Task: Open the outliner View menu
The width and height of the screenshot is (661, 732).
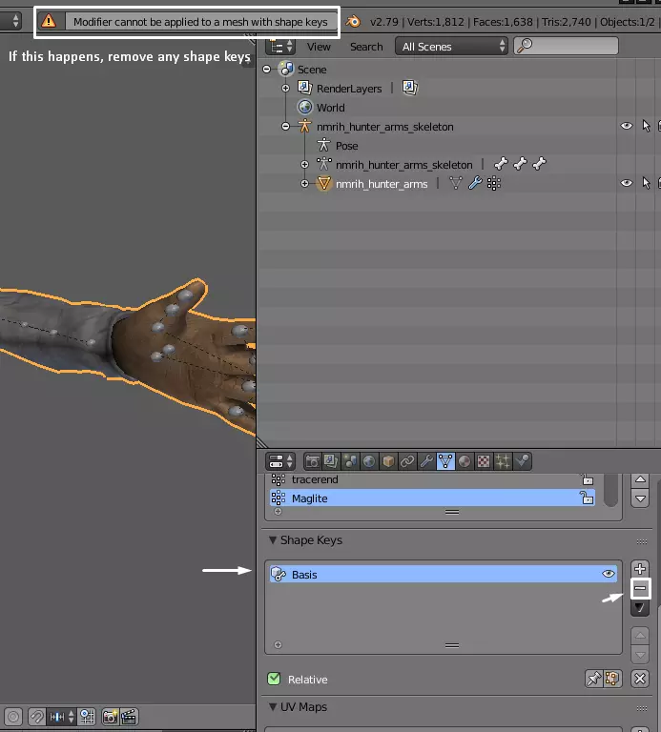Action: [x=319, y=46]
